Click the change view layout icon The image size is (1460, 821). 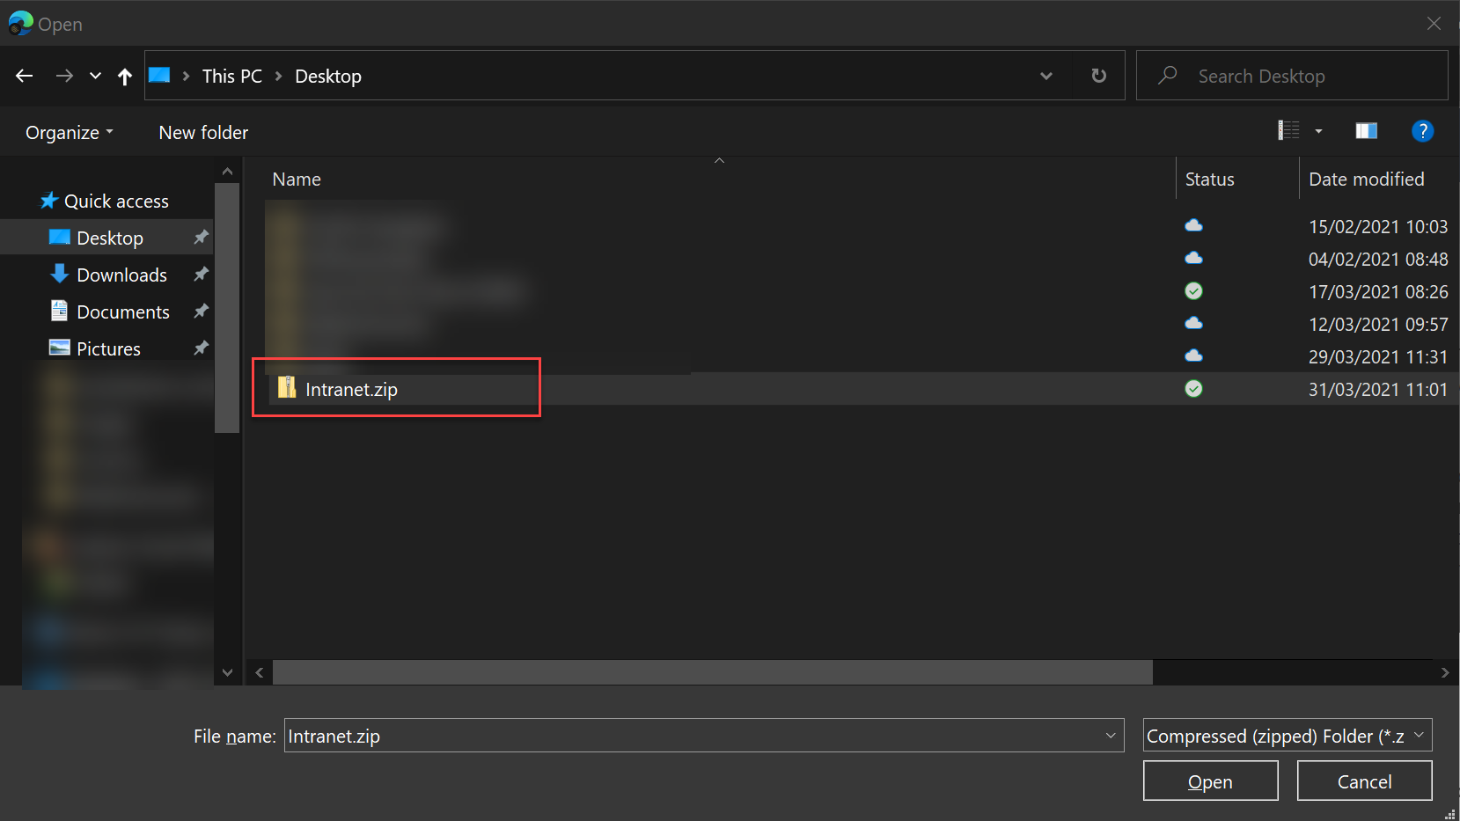[x=1288, y=131]
